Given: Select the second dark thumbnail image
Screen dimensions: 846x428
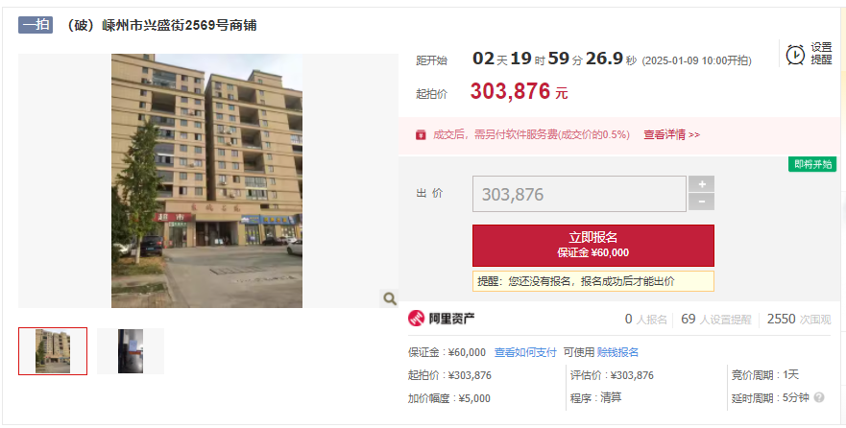Looking at the screenshot, I should pos(131,351).
